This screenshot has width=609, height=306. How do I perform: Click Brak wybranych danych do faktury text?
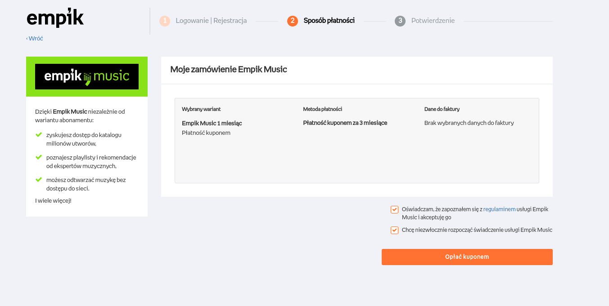(469, 123)
